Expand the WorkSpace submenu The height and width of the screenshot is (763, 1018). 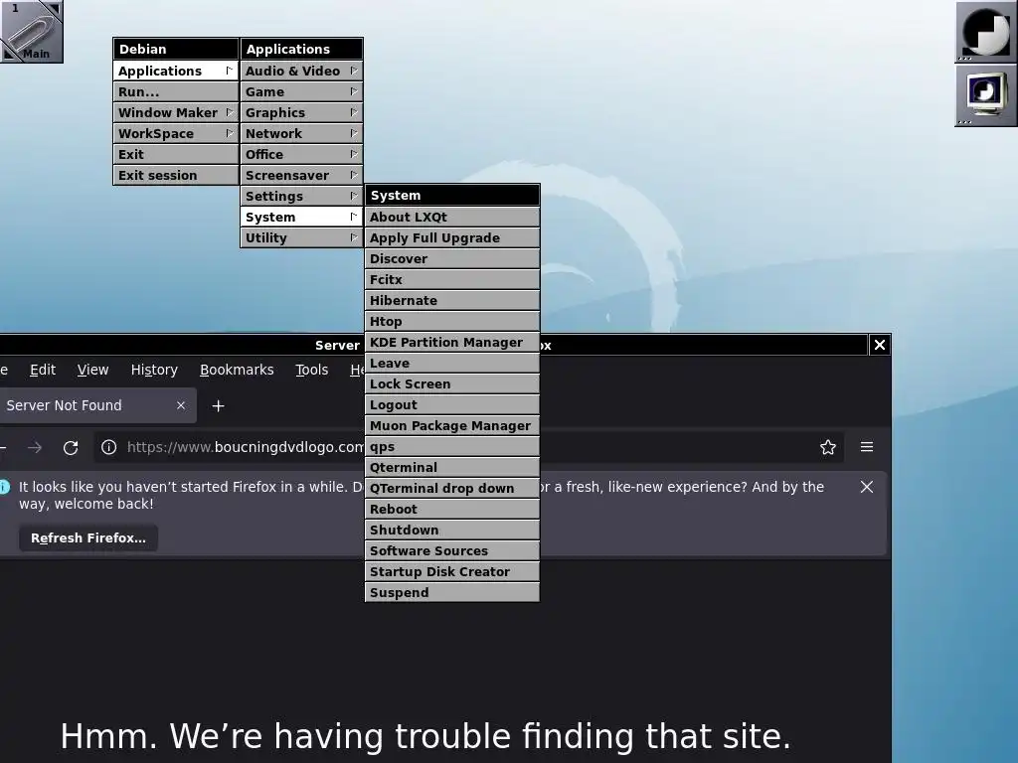[175, 133]
